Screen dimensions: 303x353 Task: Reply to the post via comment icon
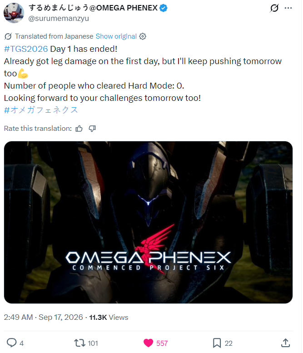pos(11,343)
